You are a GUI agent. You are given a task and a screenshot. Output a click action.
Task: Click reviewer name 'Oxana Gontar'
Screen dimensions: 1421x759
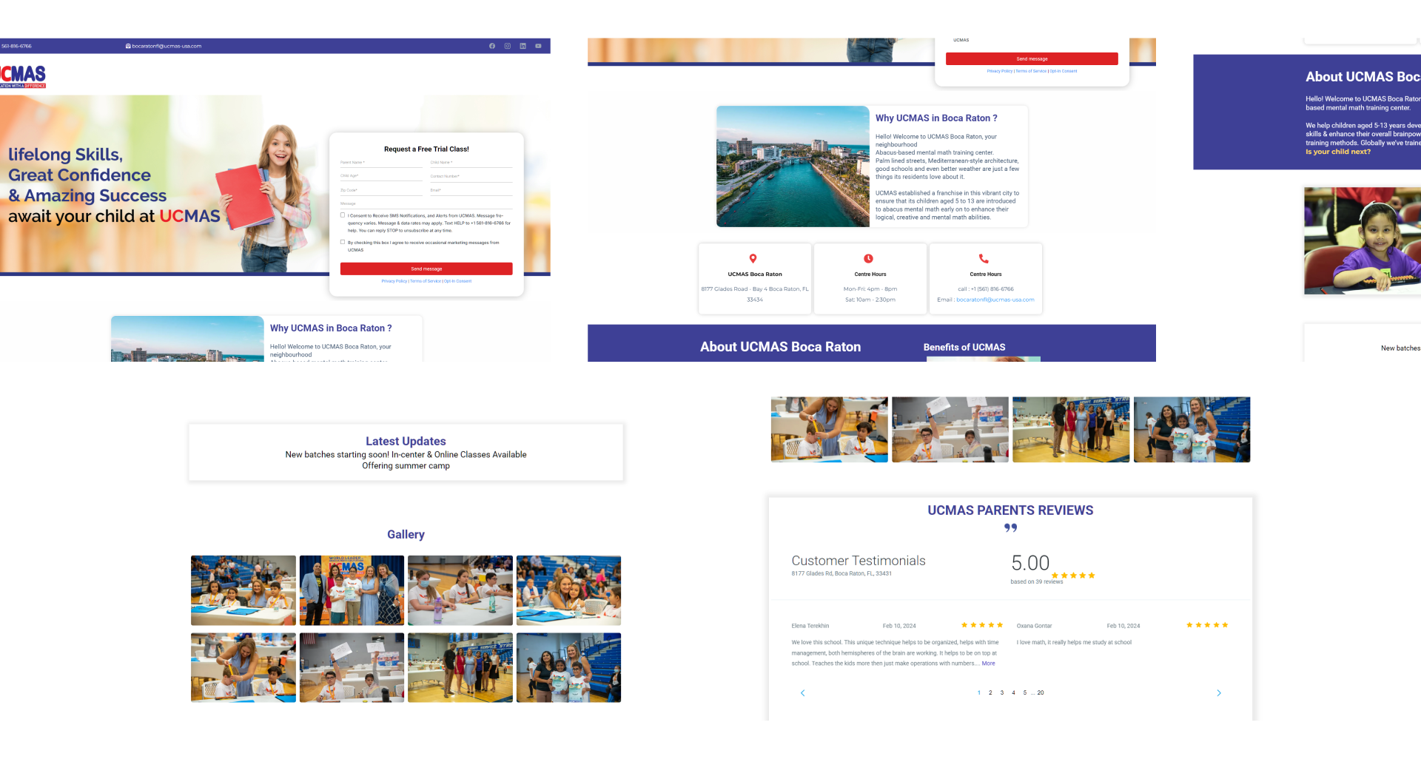pos(1035,626)
